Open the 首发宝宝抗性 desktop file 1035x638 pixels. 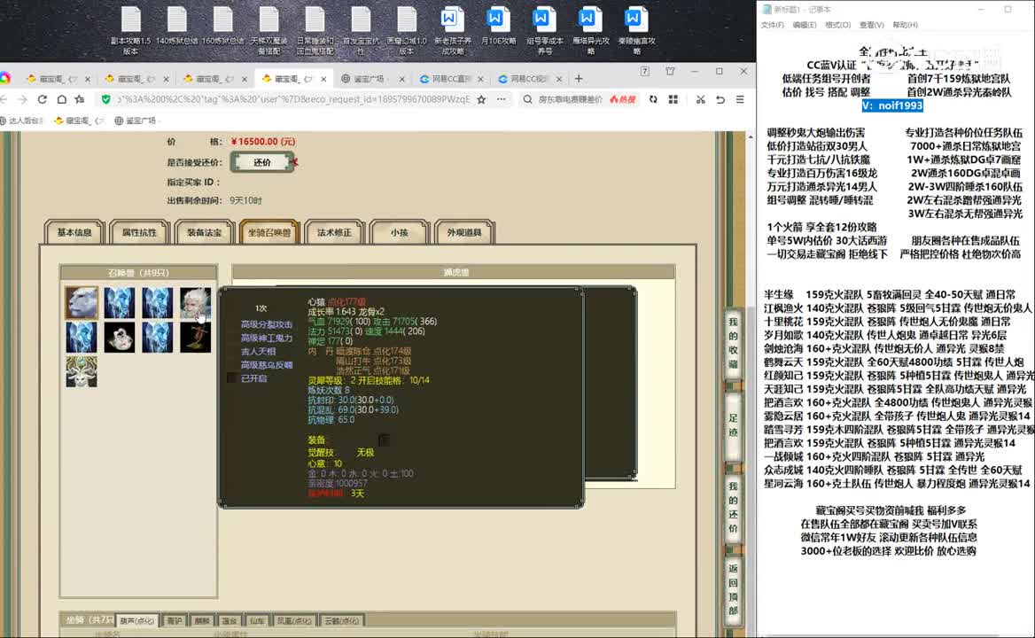click(x=361, y=30)
